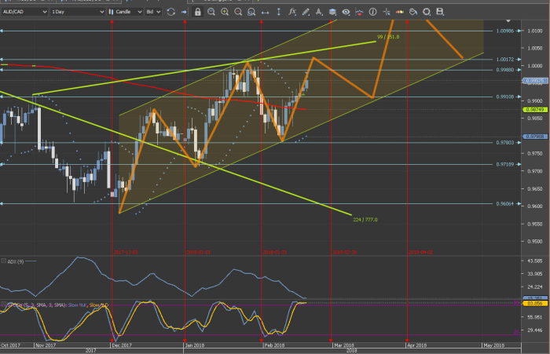Toggle the STOCH indicator checkbox

pos(3,304)
